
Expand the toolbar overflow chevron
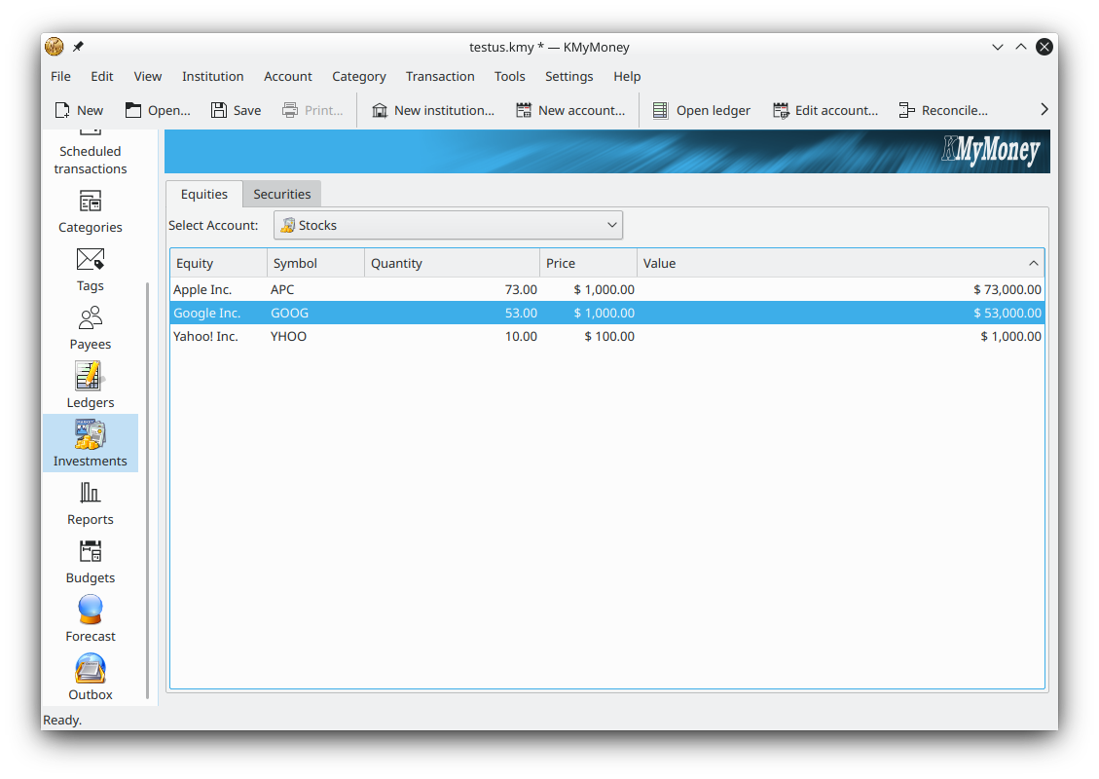tap(1044, 110)
